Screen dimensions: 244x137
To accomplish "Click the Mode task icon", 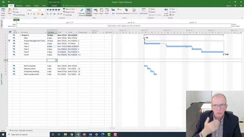I will pyautogui.click(x=107, y=11).
